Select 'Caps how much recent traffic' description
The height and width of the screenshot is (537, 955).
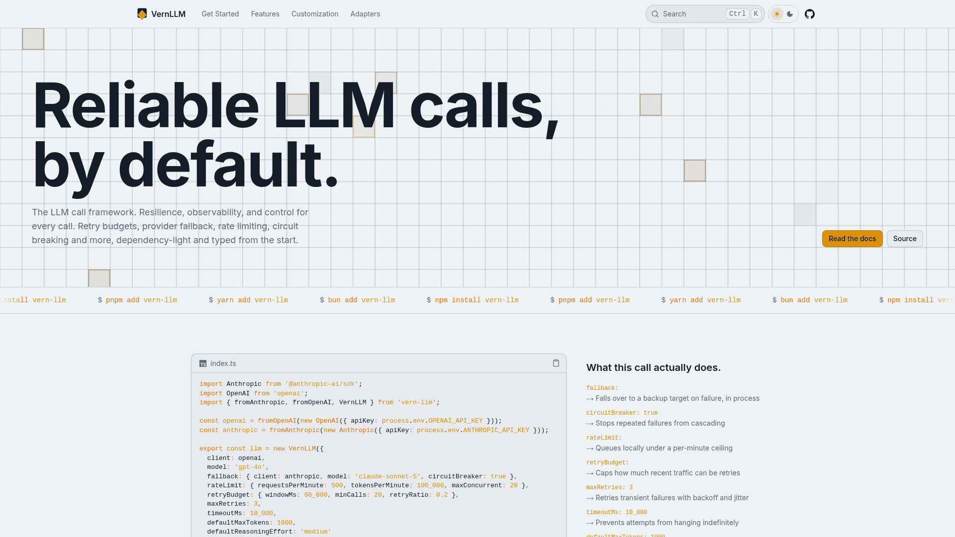coord(663,473)
